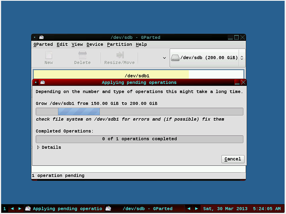286x214 pixels.
Task: Expand the Details disclosure triangle
Action: coord(38,147)
